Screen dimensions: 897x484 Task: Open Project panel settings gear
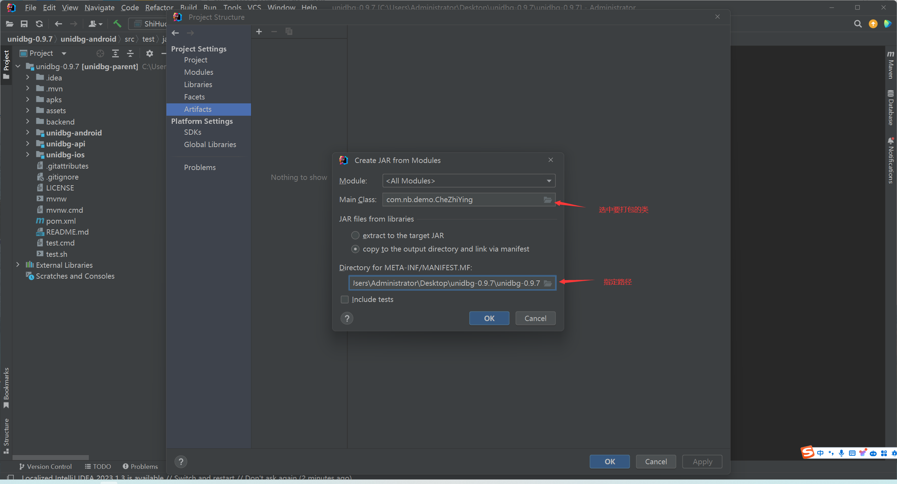(149, 53)
